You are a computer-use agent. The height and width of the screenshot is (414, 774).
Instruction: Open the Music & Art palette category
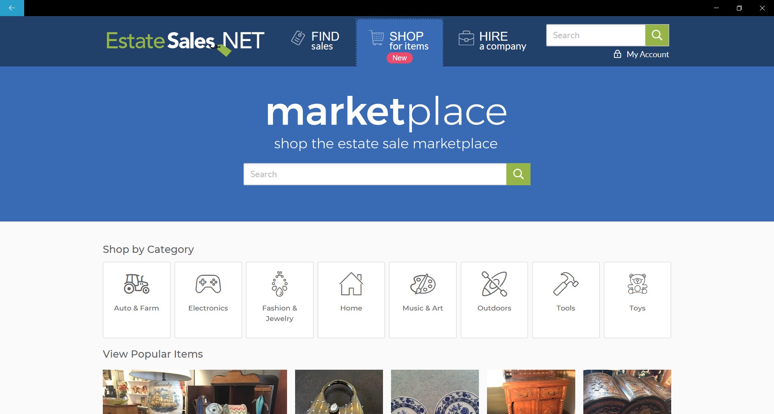[x=423, y=300]
